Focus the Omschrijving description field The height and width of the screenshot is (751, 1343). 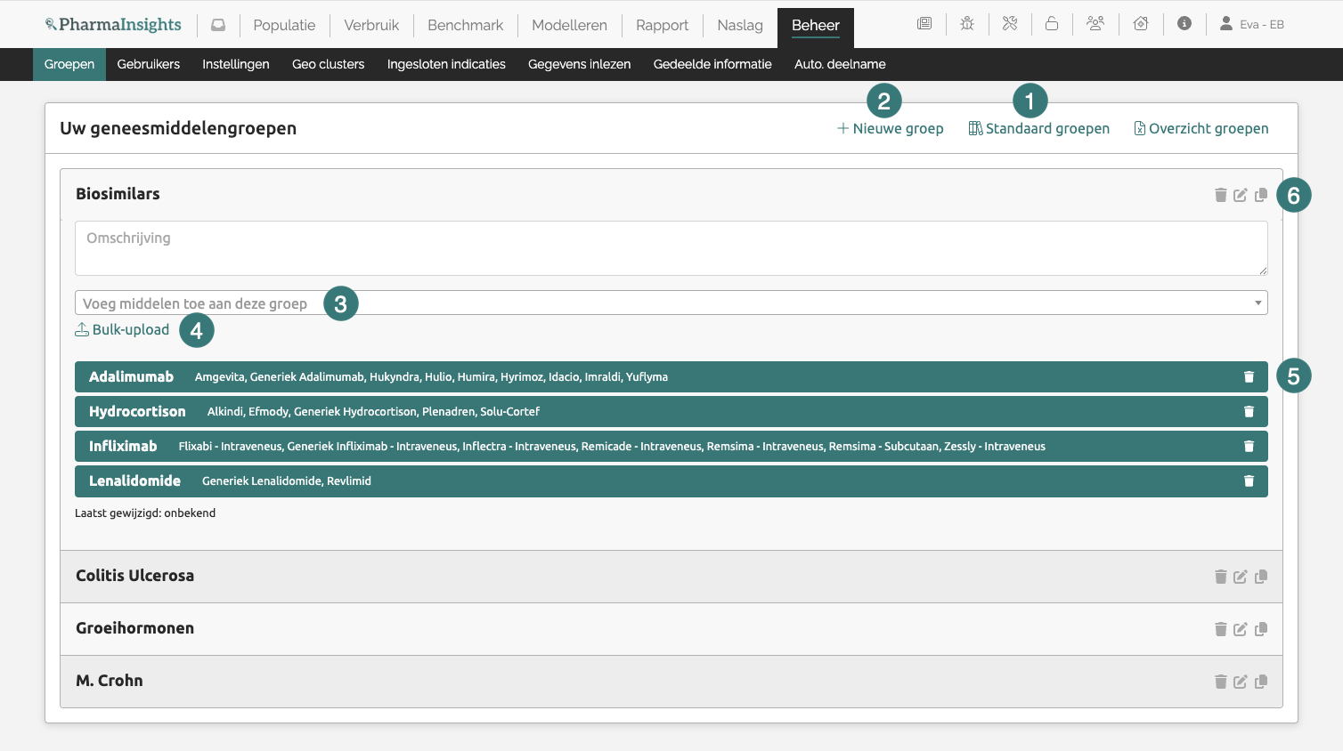pyautogui.click(x=671, y=248)
